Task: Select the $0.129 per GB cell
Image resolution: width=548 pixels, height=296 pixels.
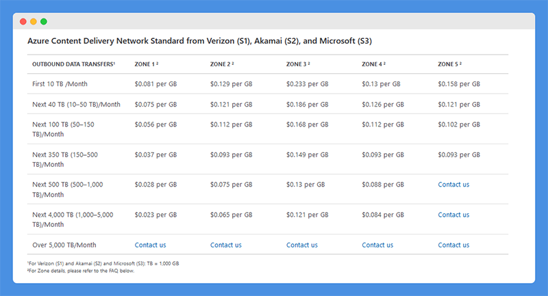Action: [x=231, y=84]
